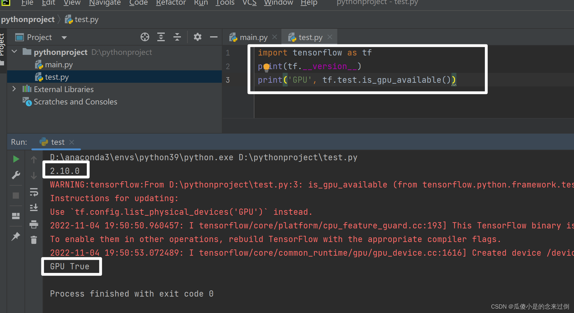This screenshot has height=313, width=574.
Task: Click the 2.10.0 version output text
Action: (65, 171)
